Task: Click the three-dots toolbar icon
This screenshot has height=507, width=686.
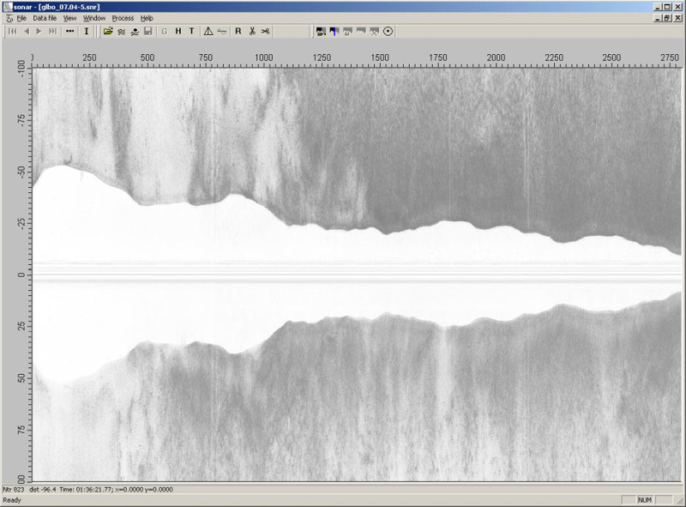Action: 70,31
